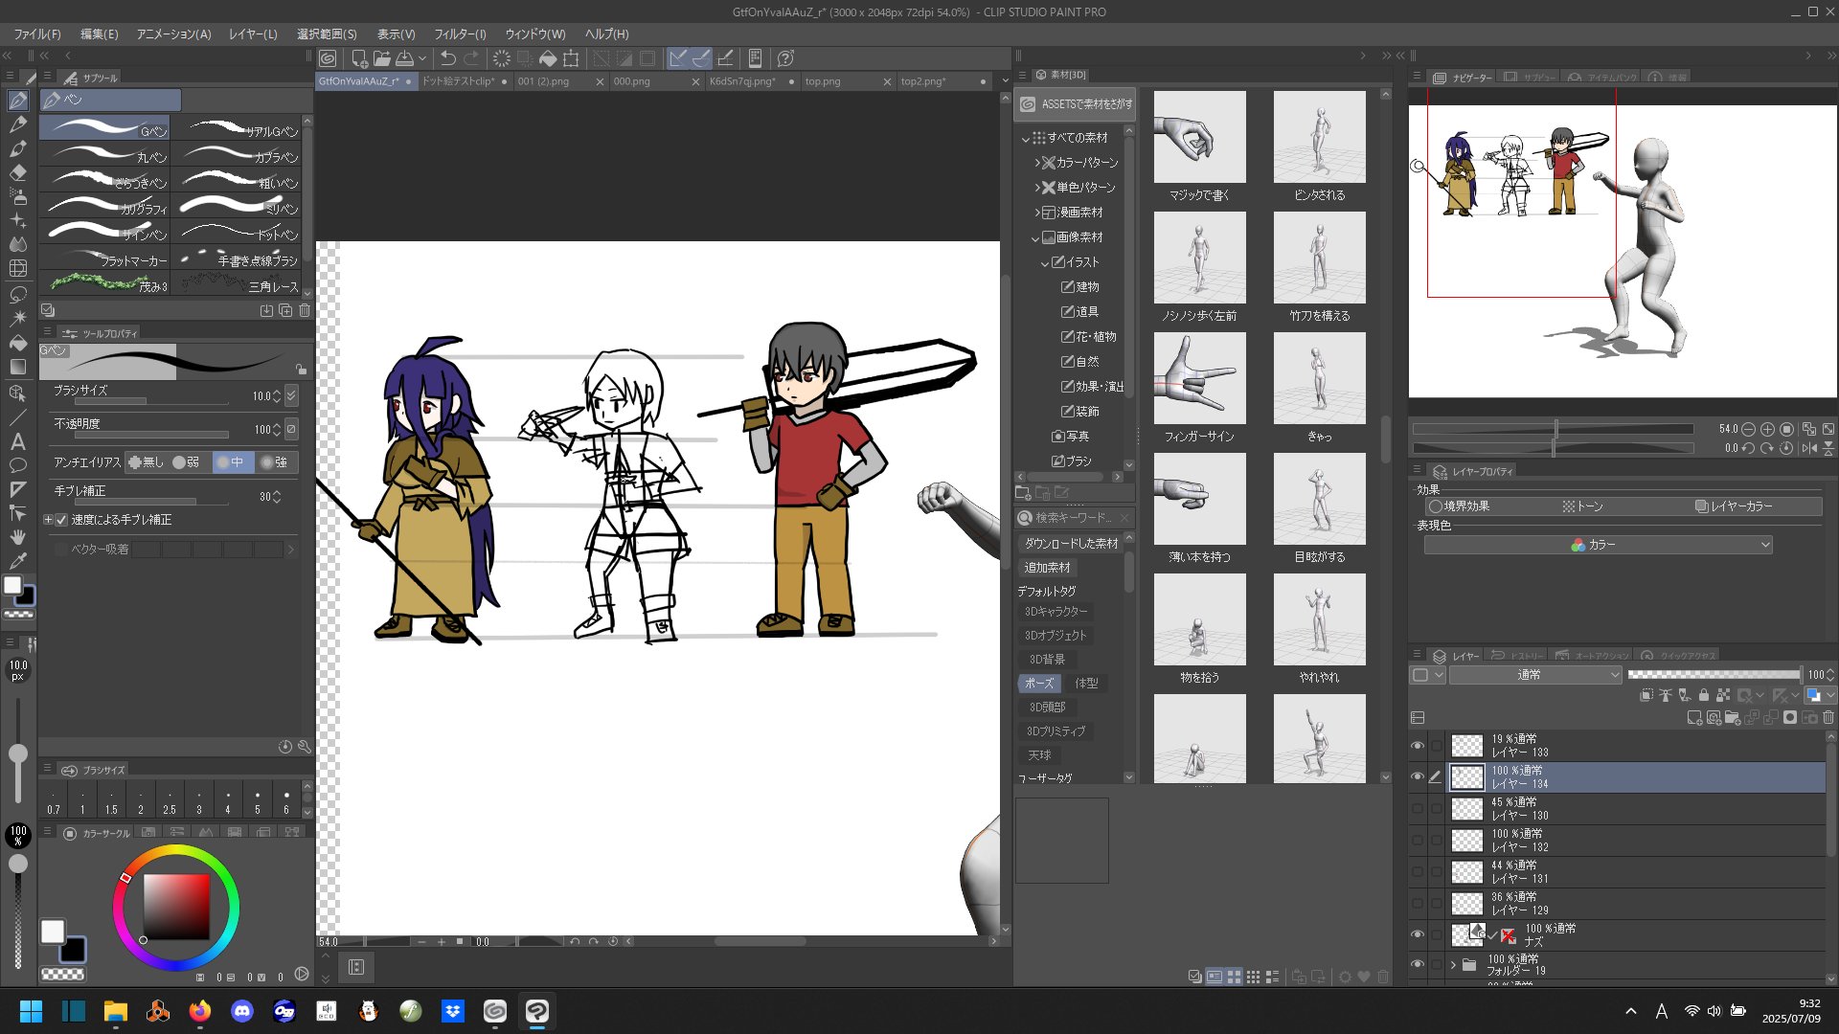
Task: Open the ファイル(F) menu
Action: (x=37, y=34)
